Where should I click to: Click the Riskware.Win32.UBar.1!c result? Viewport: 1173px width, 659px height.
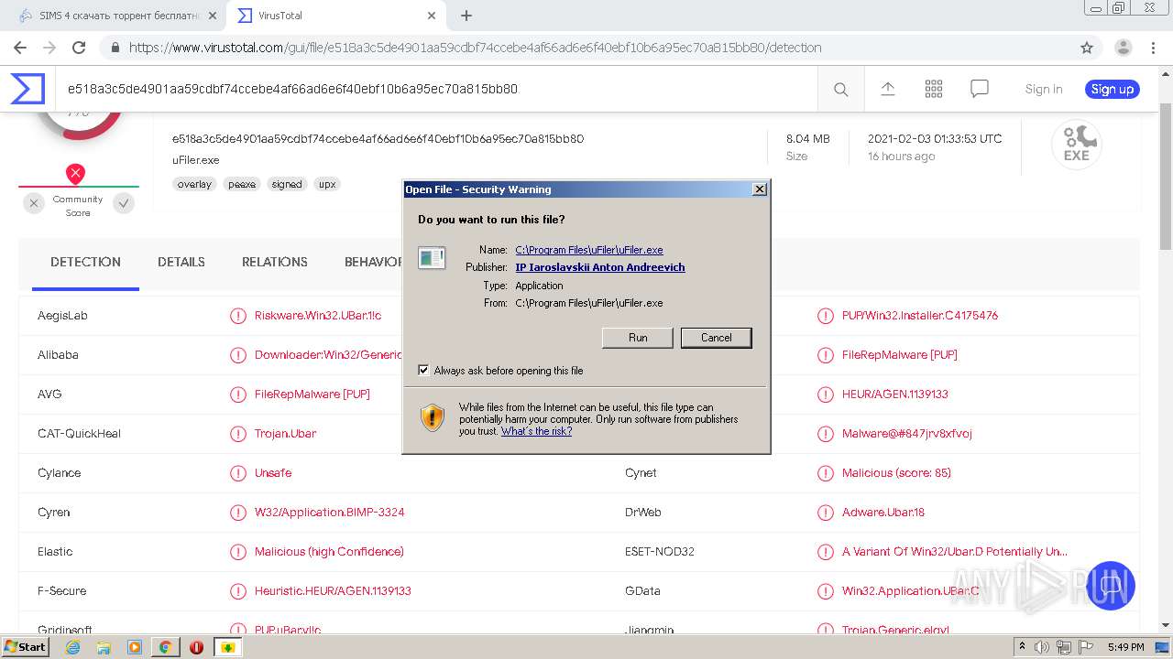tap(318, 316)
